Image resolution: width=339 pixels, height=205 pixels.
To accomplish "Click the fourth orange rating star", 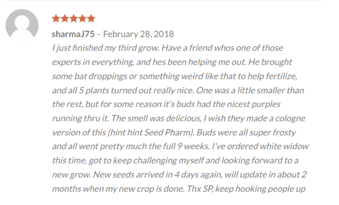I will coord(83,18).
